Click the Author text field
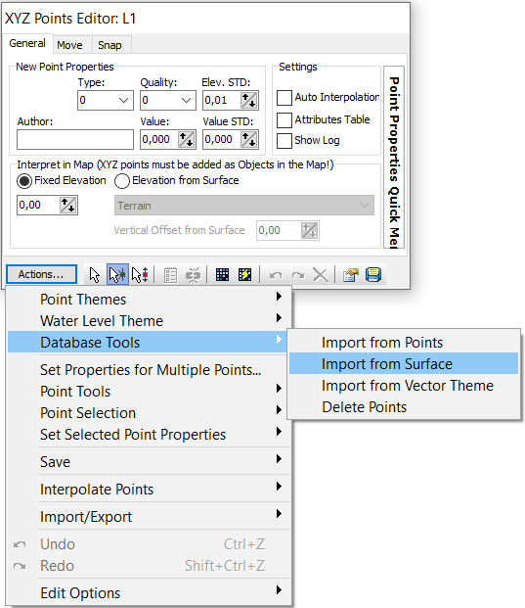 (75, 140)
